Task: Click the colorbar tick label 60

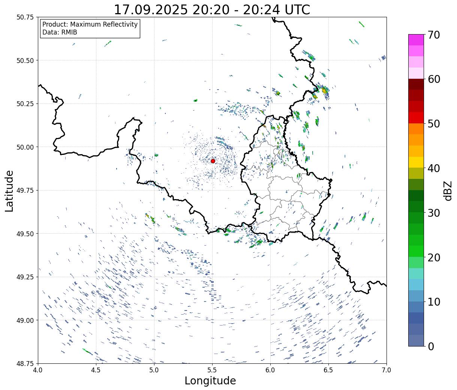Action: (x=433, y=79)
